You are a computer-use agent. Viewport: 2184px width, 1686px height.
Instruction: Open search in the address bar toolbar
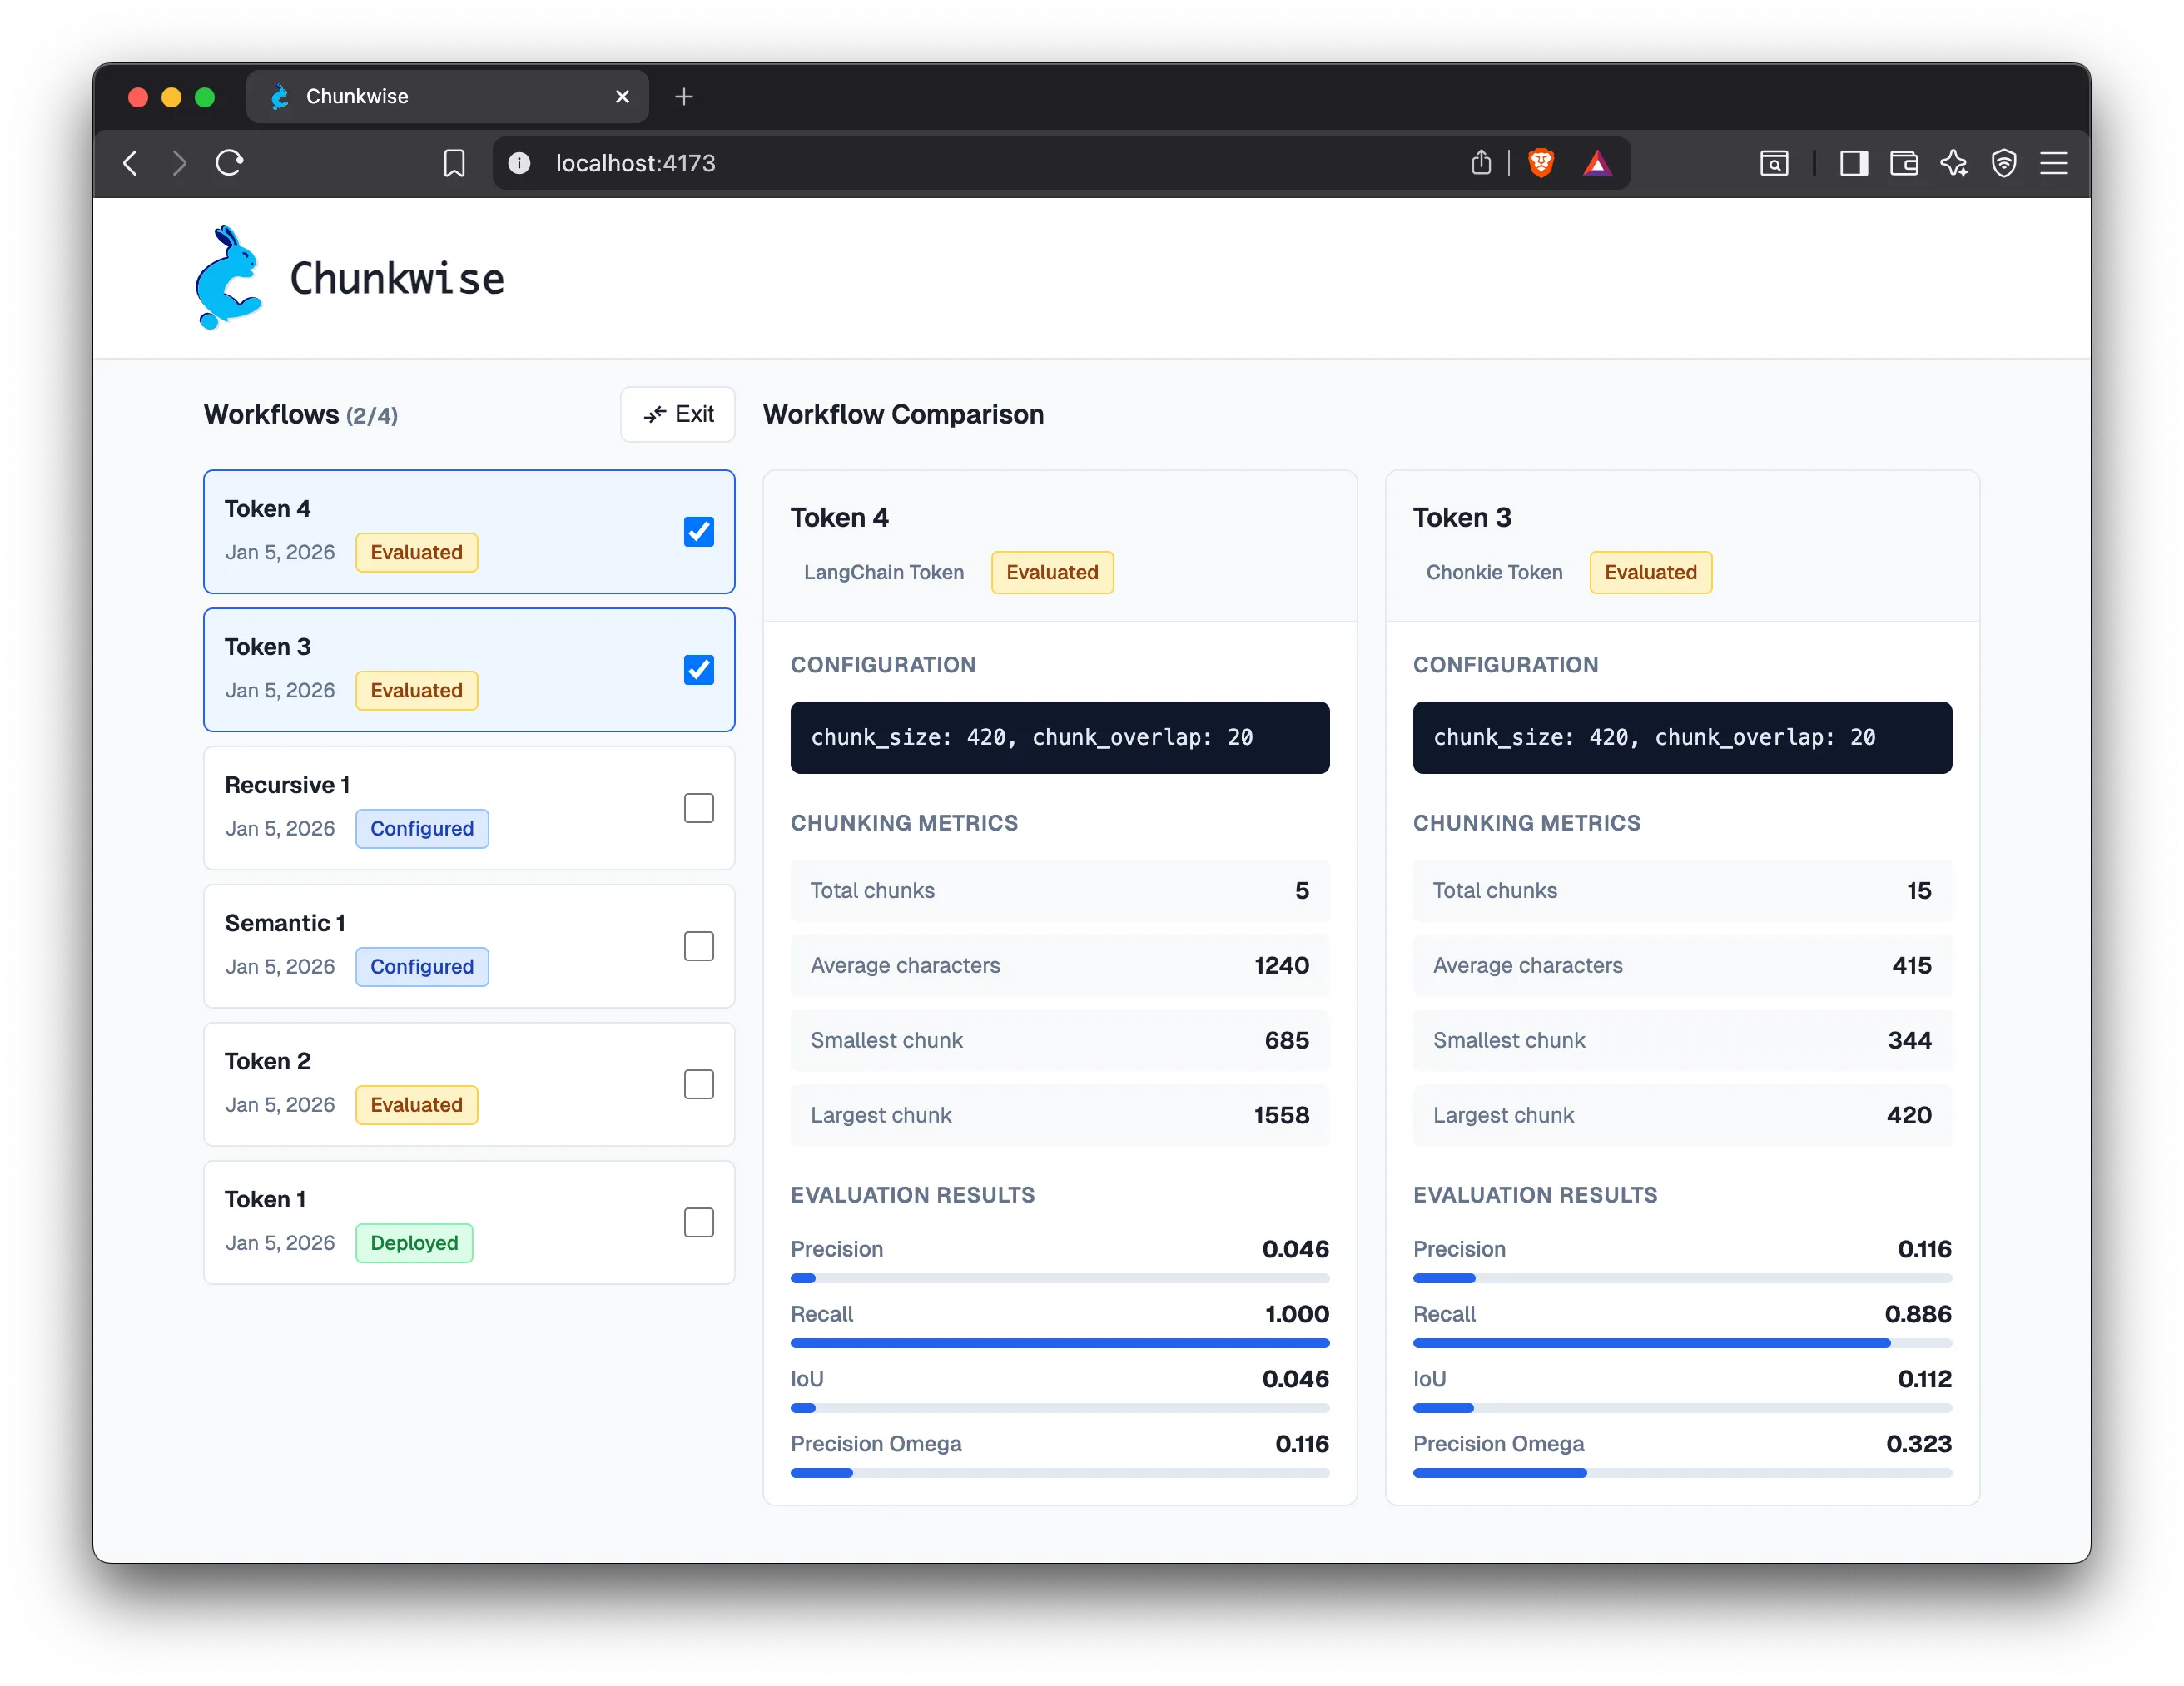pyautogui.click(x=1774, y=163)
